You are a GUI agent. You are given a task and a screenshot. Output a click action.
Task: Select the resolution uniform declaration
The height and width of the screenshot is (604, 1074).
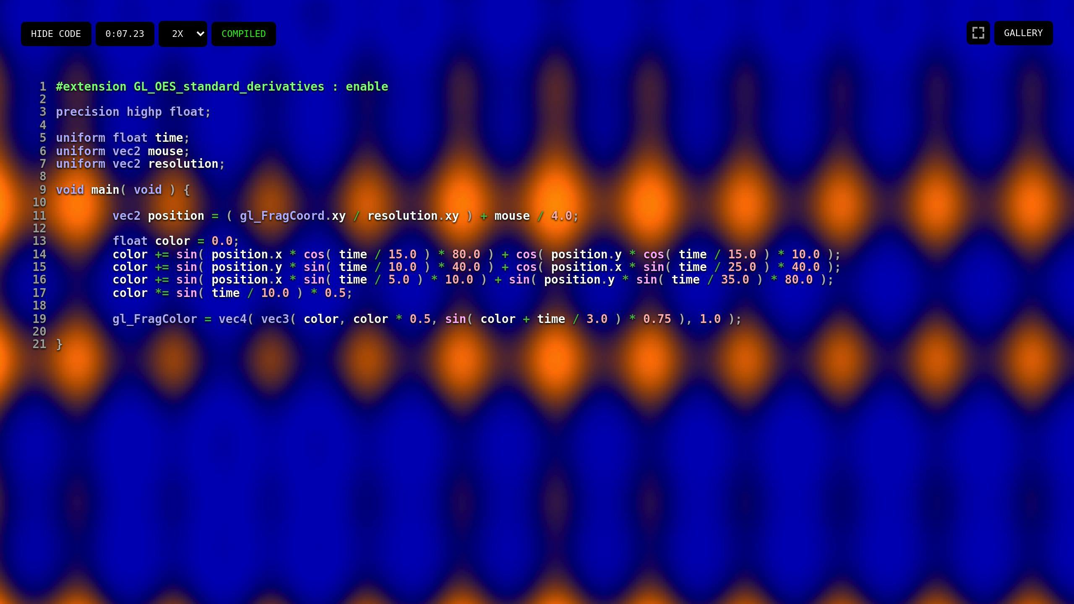coord(139,164)
